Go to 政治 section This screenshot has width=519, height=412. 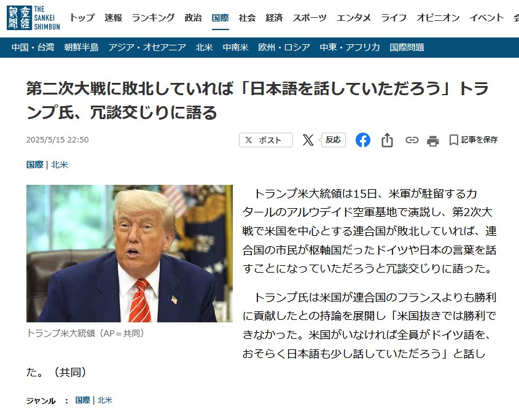pyautogui.click(x=193, y=18)
